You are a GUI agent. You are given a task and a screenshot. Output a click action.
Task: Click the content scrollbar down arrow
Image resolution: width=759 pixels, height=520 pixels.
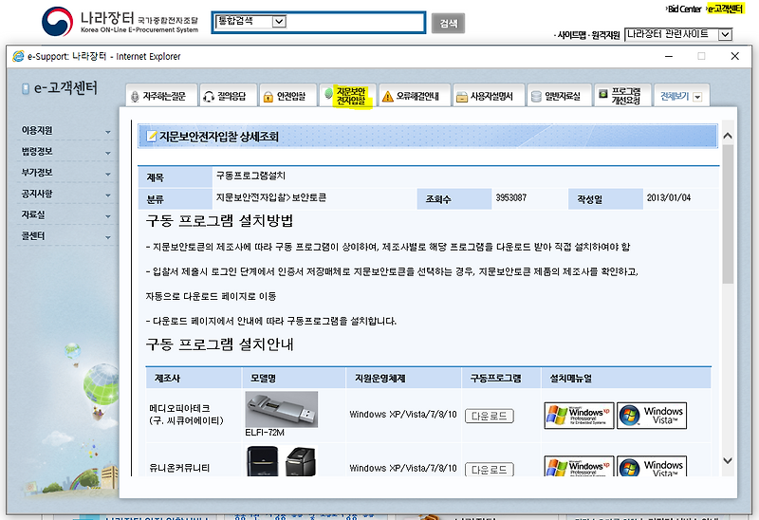pos(728,460)
